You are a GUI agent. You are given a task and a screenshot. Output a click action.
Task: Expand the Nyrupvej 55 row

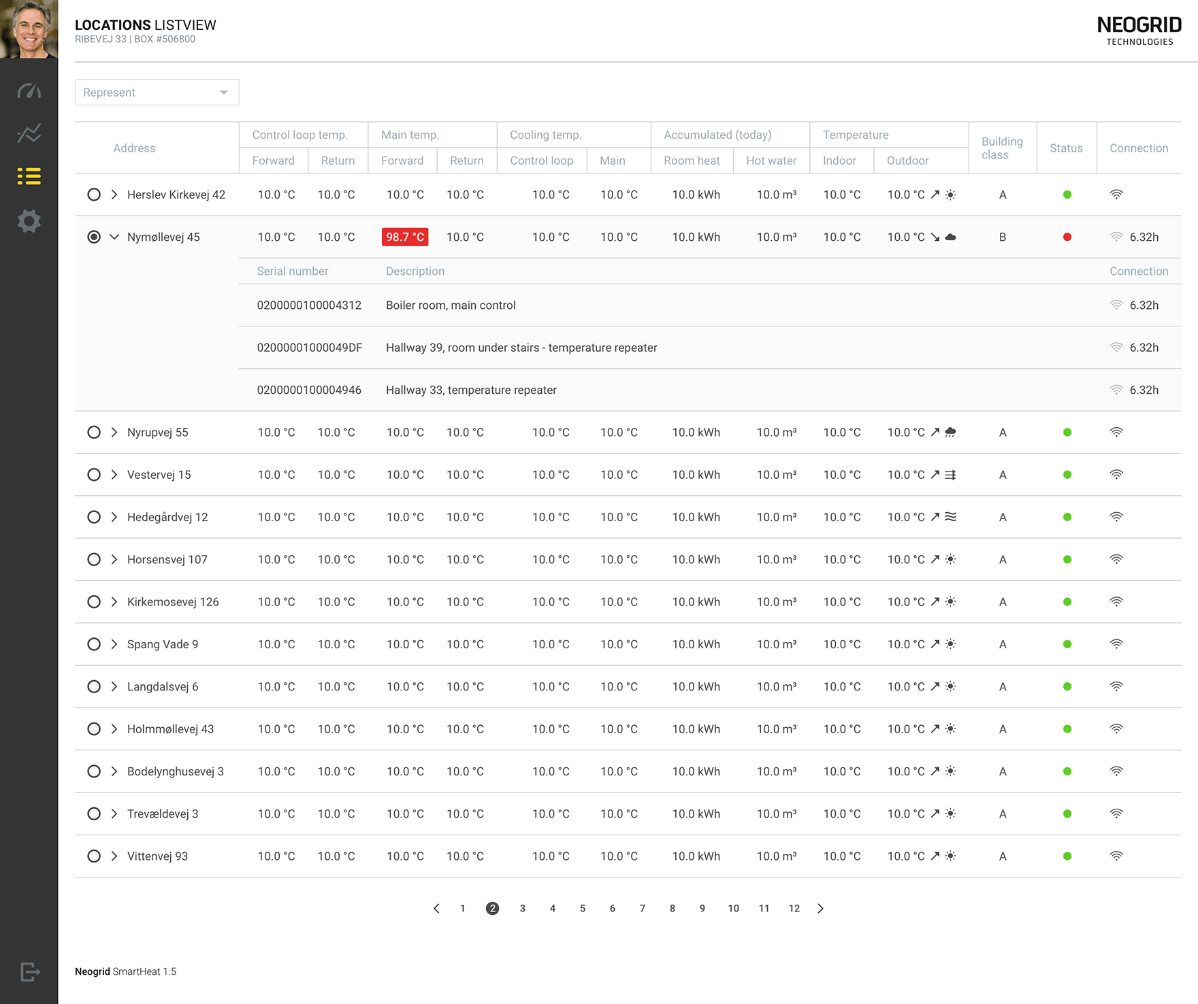[x=114, y=433]
